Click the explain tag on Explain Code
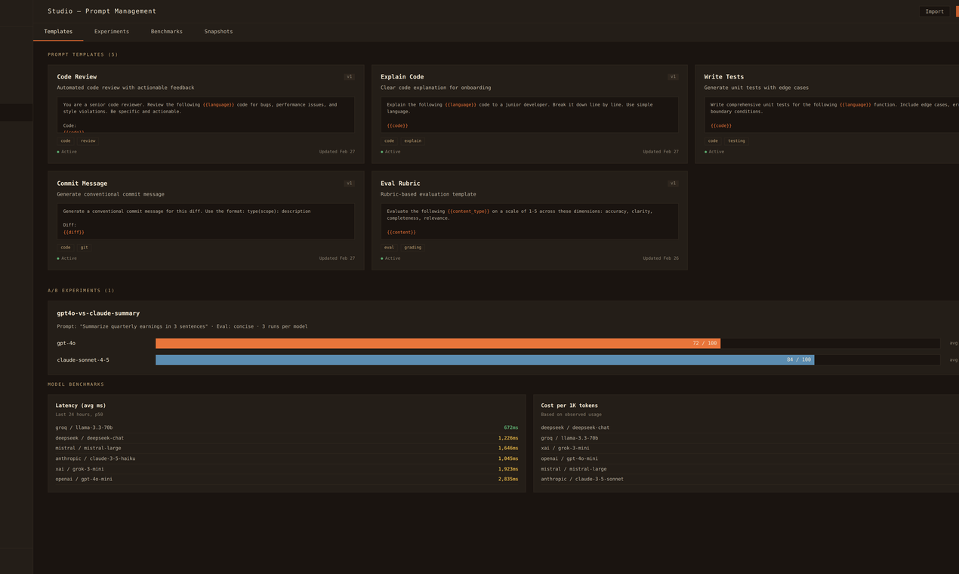 tap(413, 140)
